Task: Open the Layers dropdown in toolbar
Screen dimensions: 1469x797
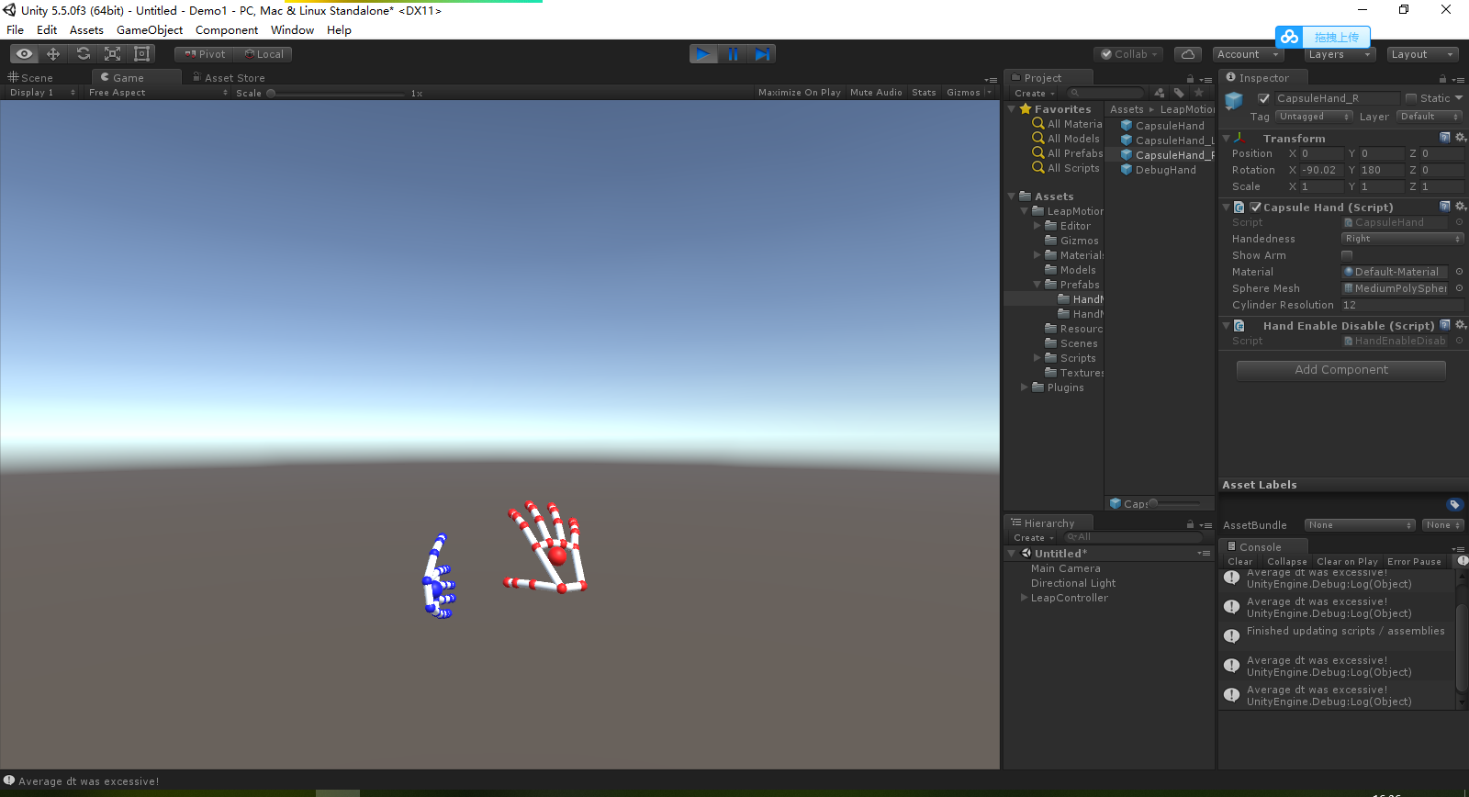Action: click(x=1339, y=54)
